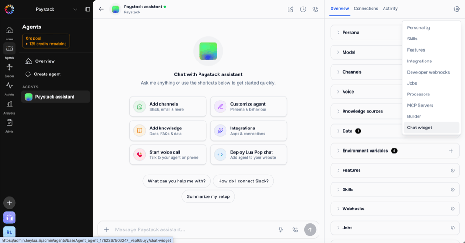
Task: Show info for Webhooks section
Action: (452, 209)
